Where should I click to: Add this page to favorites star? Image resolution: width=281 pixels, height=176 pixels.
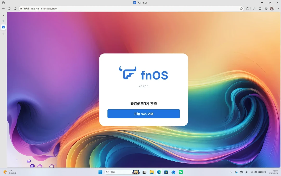[x=241, y=8]
